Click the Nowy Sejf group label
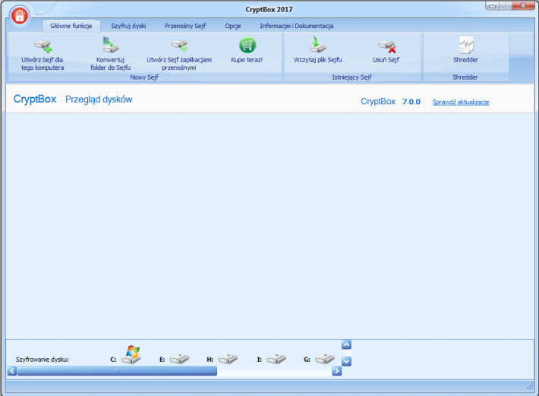The height and width of the screenshot is (396, 539). [144, 77]
